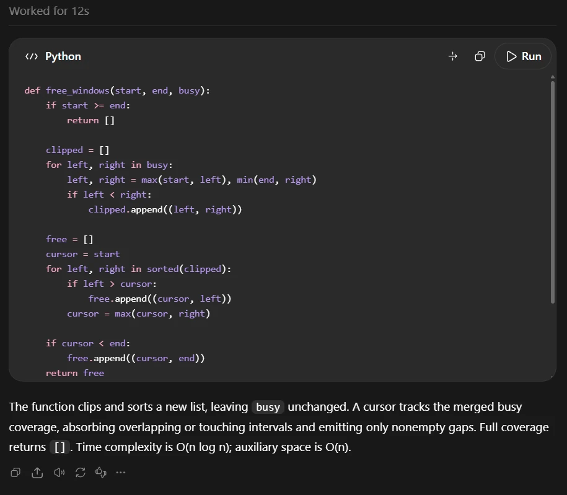Click the 'return free' line
The height and width of the screenshot is (495, 567).
(75, 373)
